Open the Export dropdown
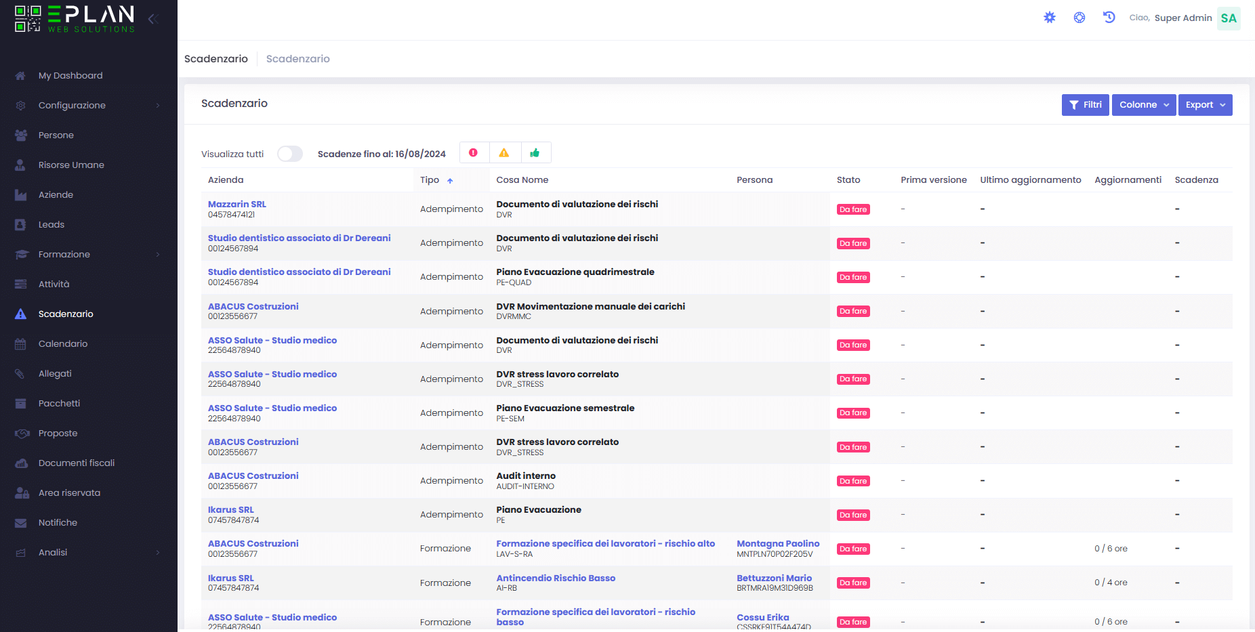1255x632 pixels. click(1206, 105)
